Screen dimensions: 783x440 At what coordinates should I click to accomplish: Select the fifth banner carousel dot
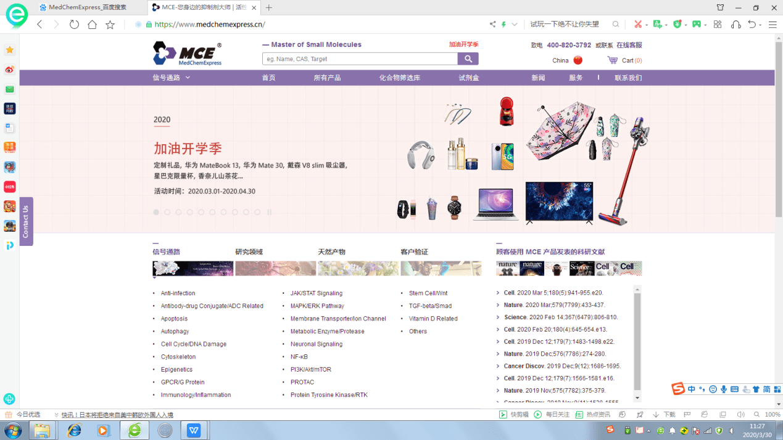coord(201,212)
